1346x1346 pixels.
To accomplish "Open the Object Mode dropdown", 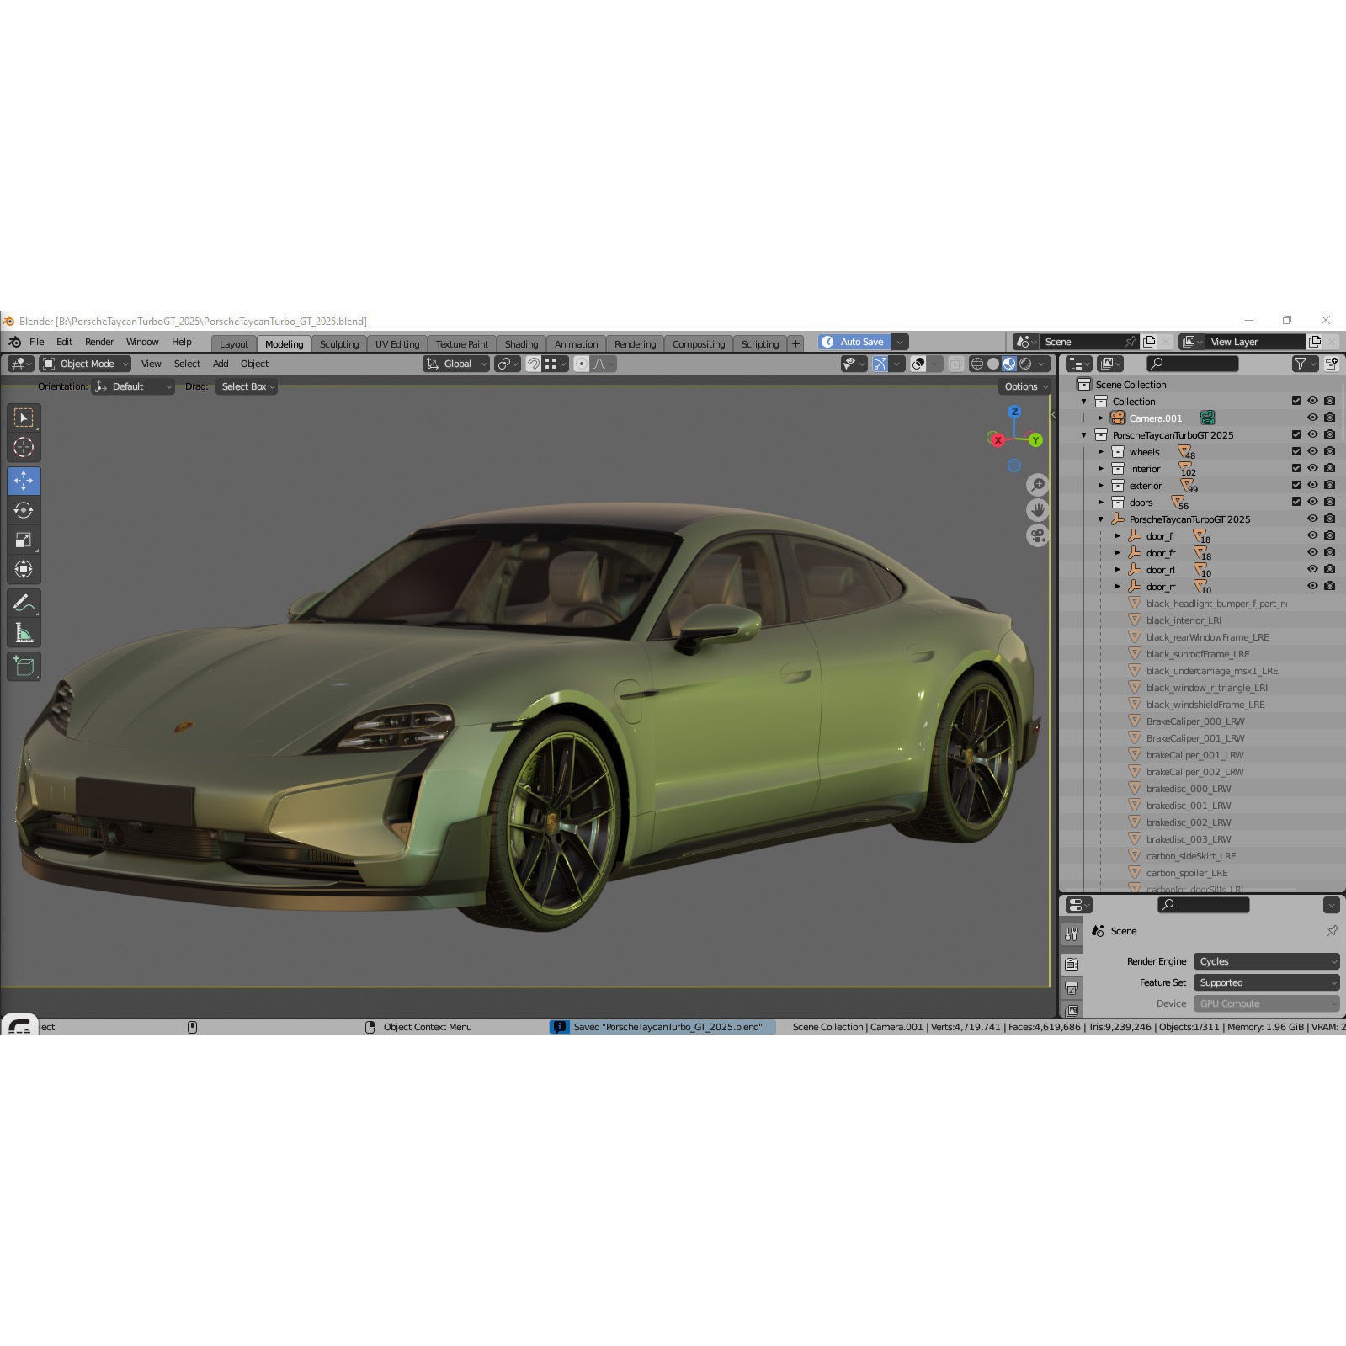I will tap(85, 364).
